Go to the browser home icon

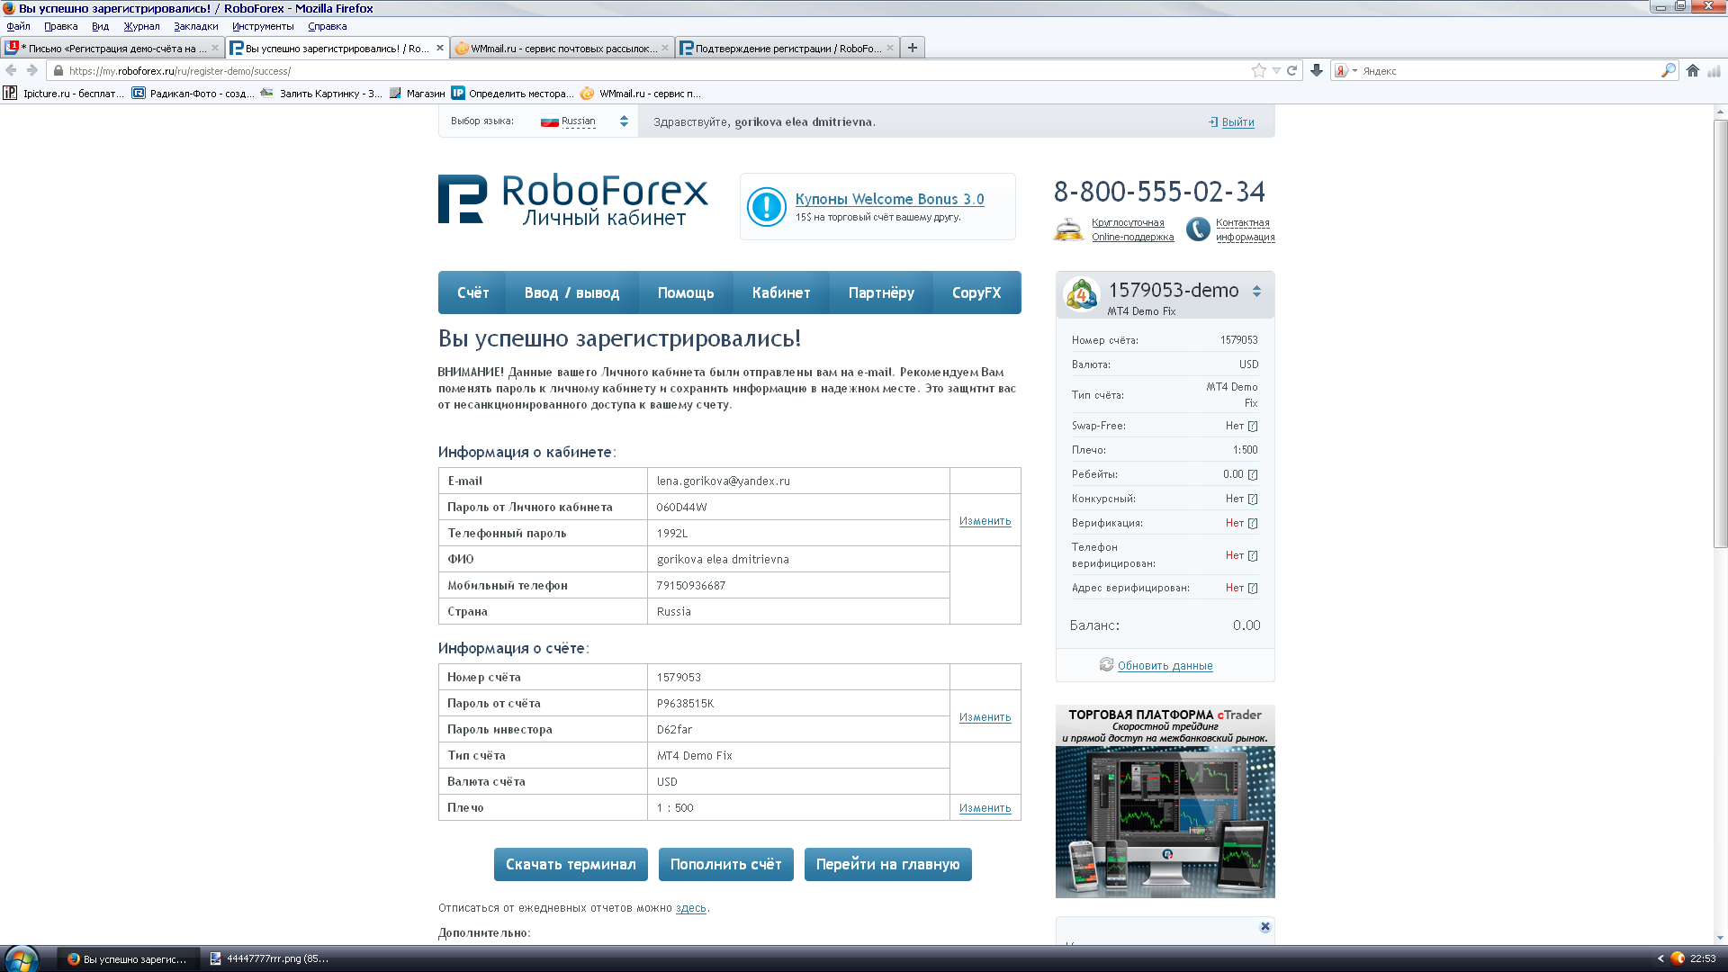click(x=1693, y=71)
